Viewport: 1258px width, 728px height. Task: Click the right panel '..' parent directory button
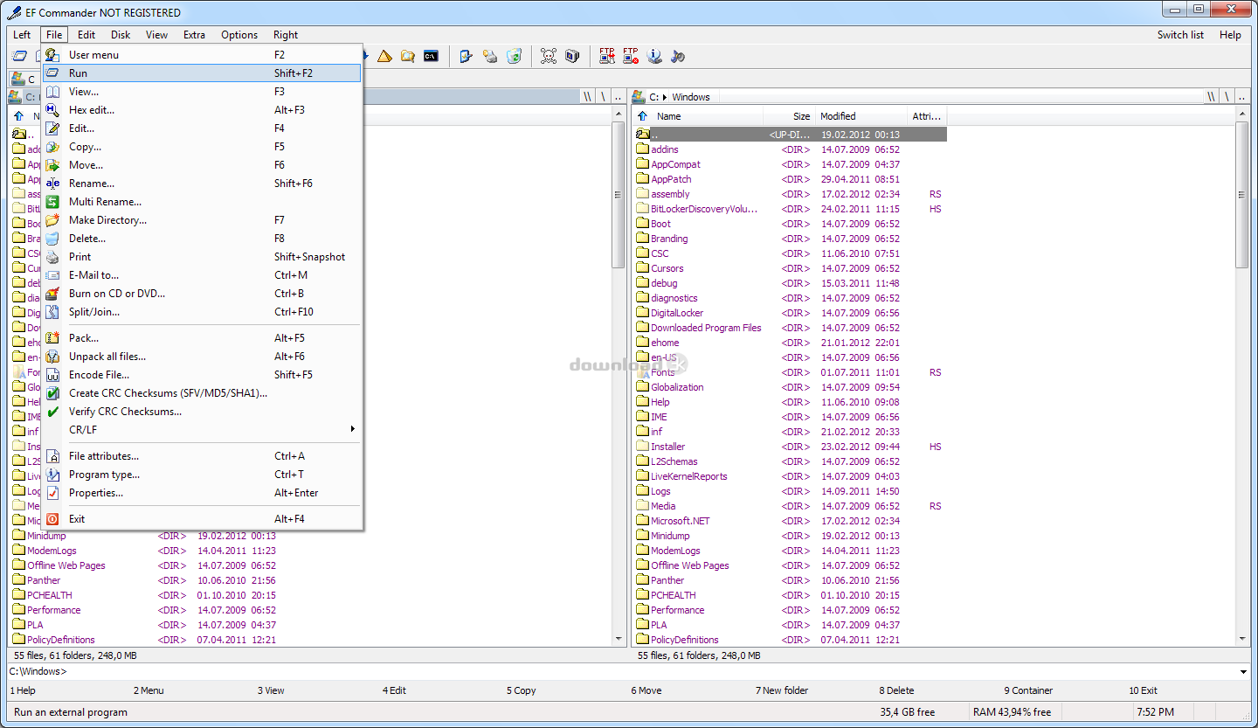pyautogui.click(x=1243, y=97)
